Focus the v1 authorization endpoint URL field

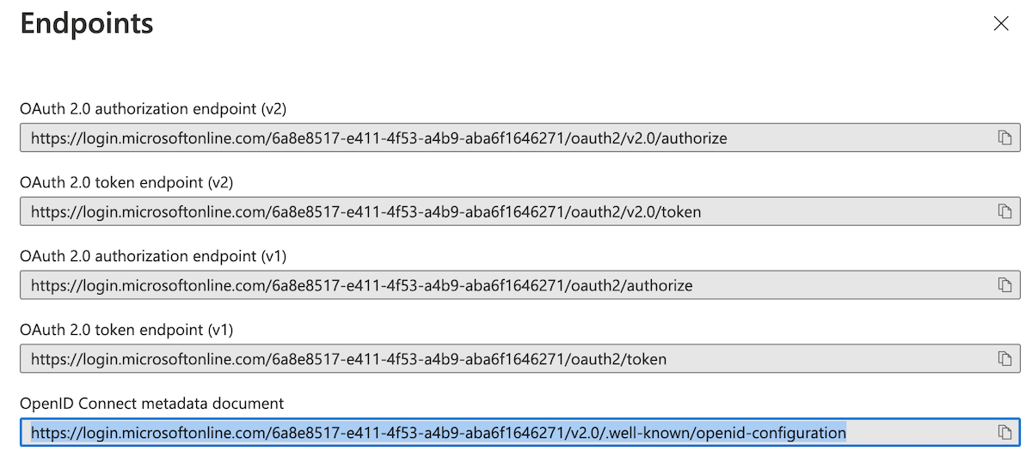520,285
